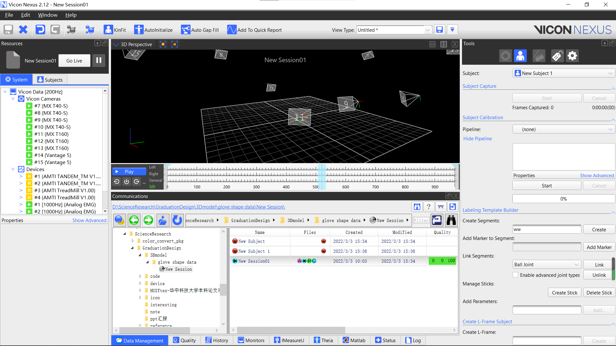Toggle camera #10 (MX T40-S) enabled state
616x346 pixels.
(x=29, y=127)
